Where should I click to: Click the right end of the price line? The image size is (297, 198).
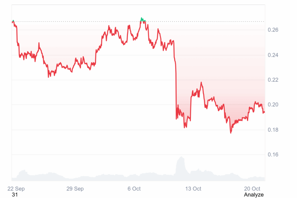(x=264, y=113)
